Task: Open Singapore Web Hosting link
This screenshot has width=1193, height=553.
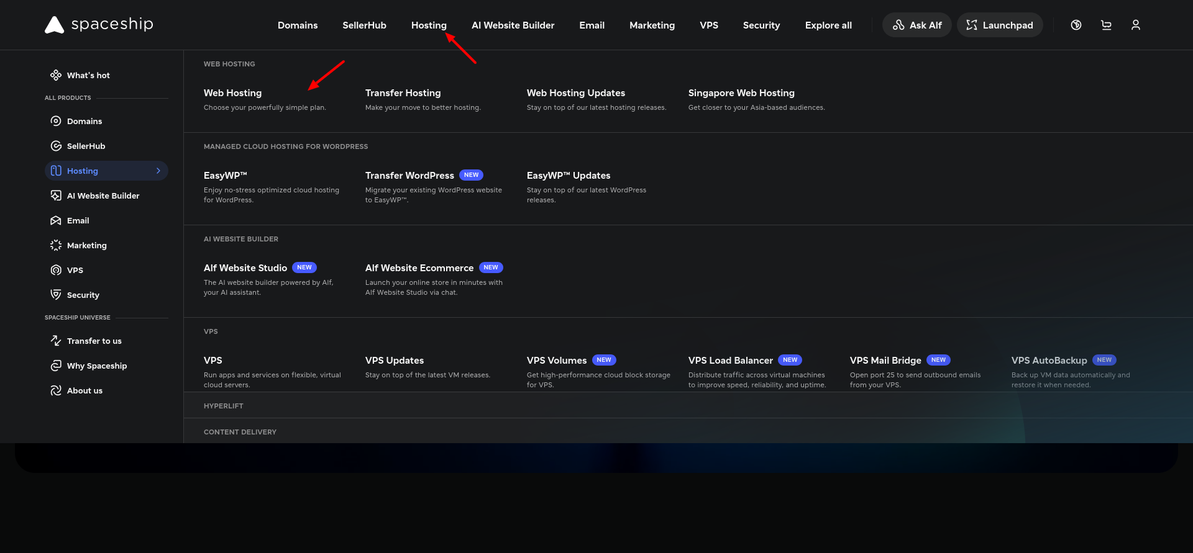Action: click(741, 93)
